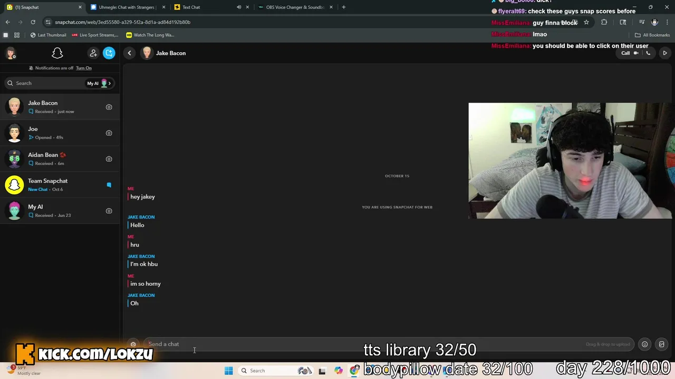
Task: Open the Joe conversation
Action: tap(60, 133)
